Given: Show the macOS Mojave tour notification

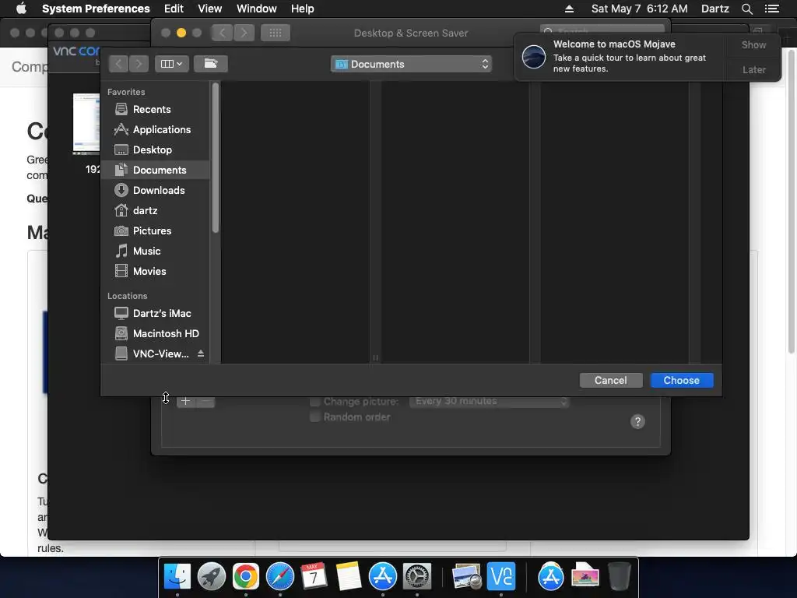Looking at the screenshot, I should click(x=753, y=44).
